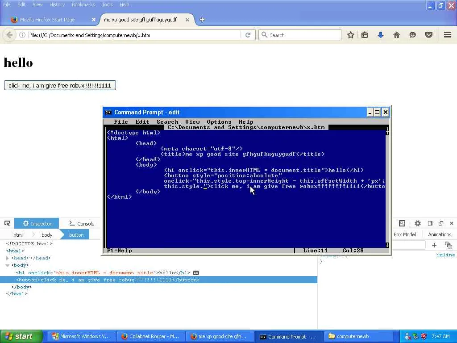Open the Downloads arrow icon
457x343 pixels.
point(380,35)
